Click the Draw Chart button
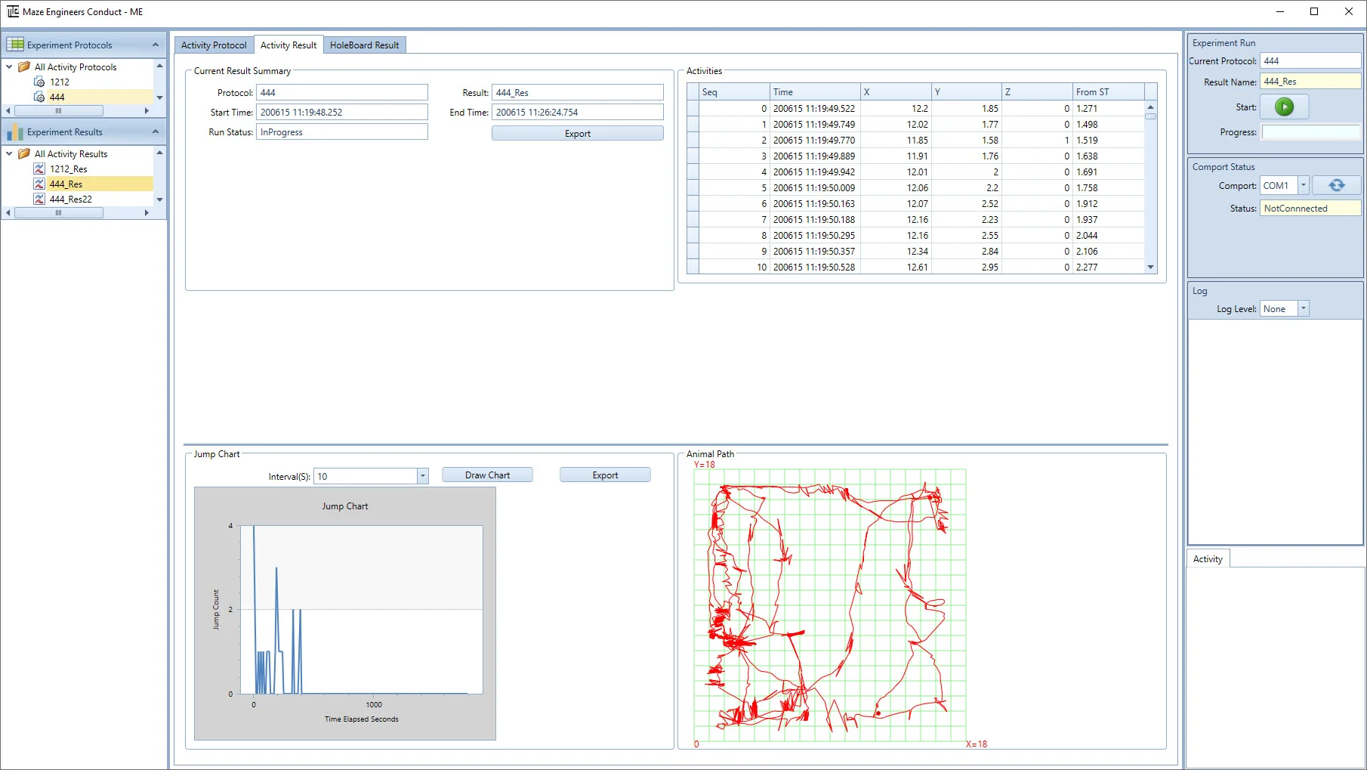Screen dimensions: 1367x770 point(487,475)
